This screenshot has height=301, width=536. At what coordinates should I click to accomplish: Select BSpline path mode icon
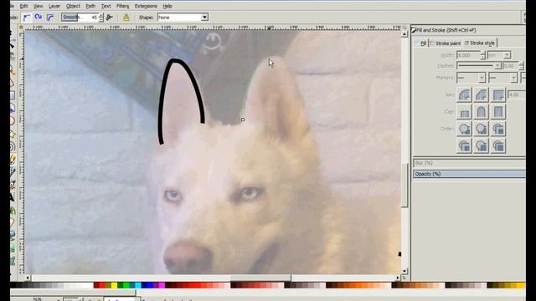coord(50,17)
